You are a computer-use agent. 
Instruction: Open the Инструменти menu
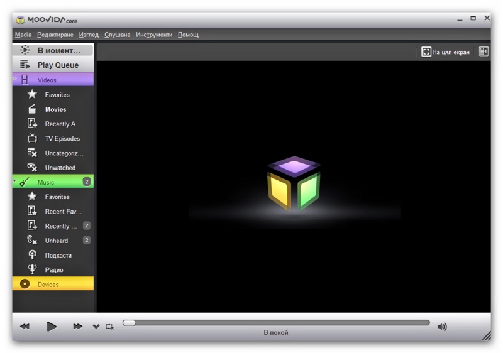(x=154, y=35)
